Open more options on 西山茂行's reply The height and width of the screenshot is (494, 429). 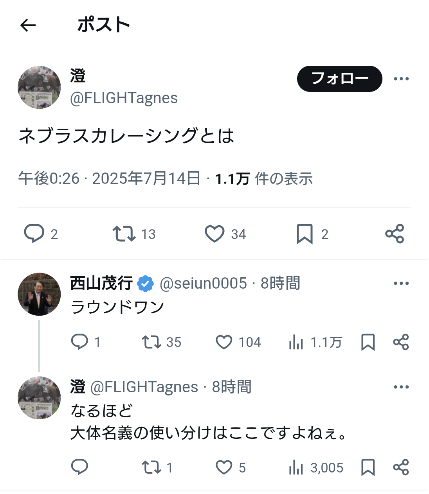click(x=401, y=283)
